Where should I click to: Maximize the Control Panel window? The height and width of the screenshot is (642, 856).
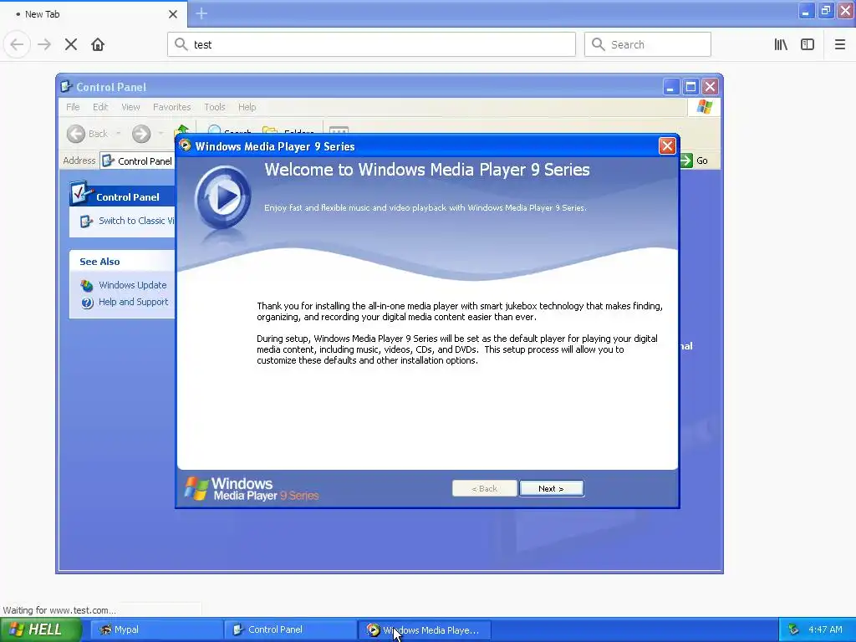coord(690,87)
